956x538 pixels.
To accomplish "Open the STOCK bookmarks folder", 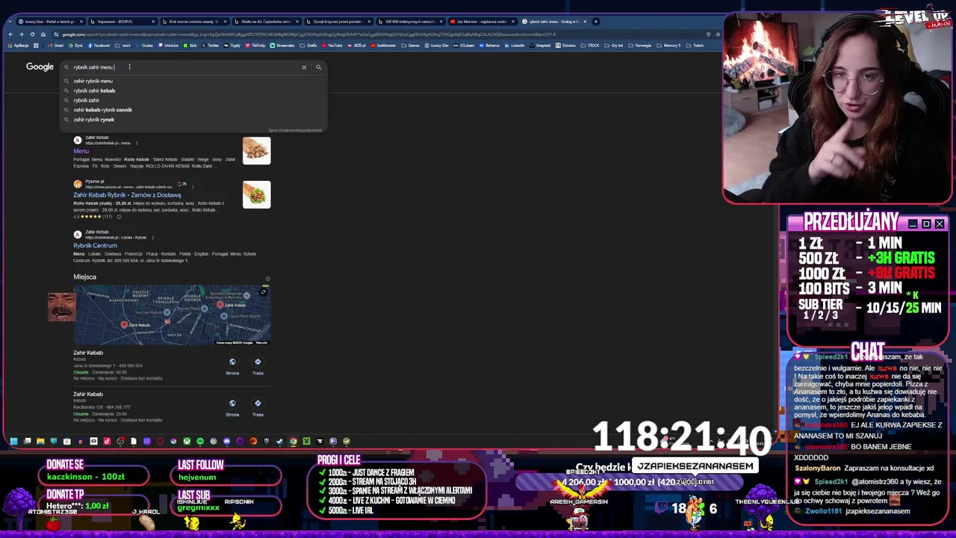I will tap(590, 46).
